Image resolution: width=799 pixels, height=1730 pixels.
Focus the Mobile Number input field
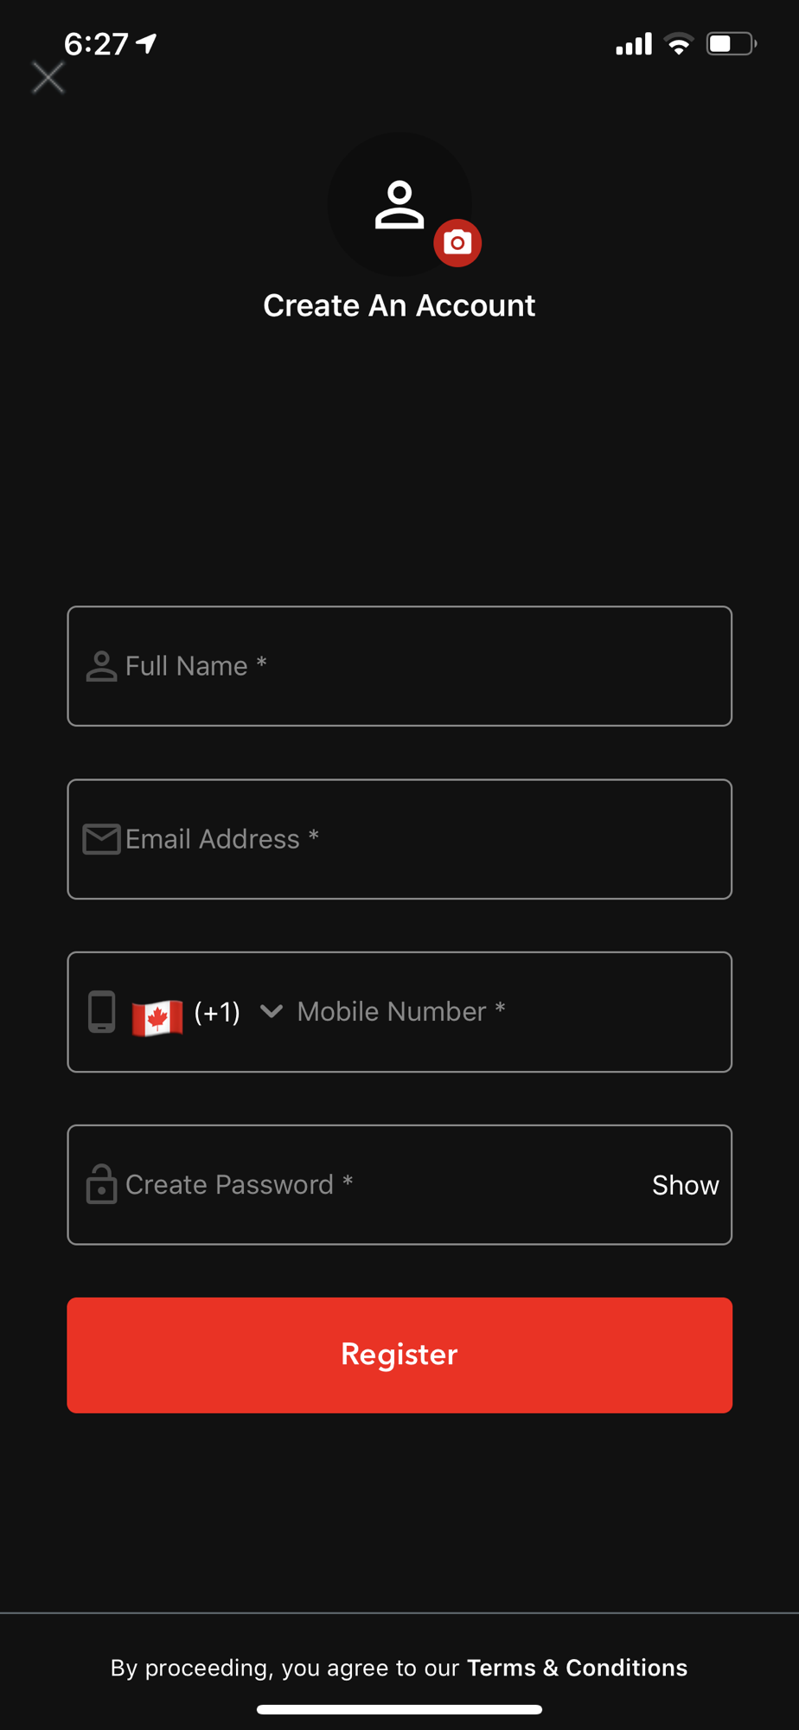(x=510, y=1012)
